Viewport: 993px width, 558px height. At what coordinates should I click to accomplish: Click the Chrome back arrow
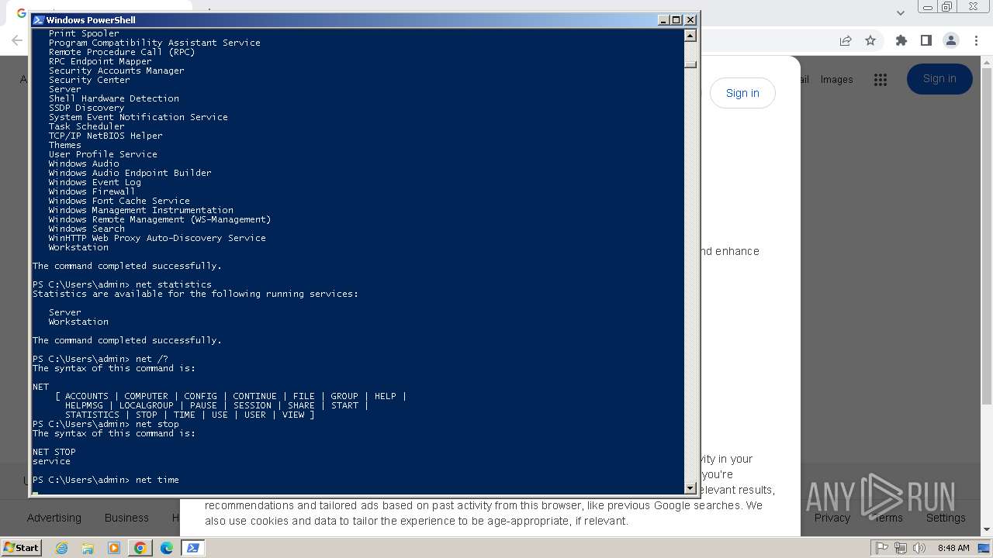pos(17,40)
